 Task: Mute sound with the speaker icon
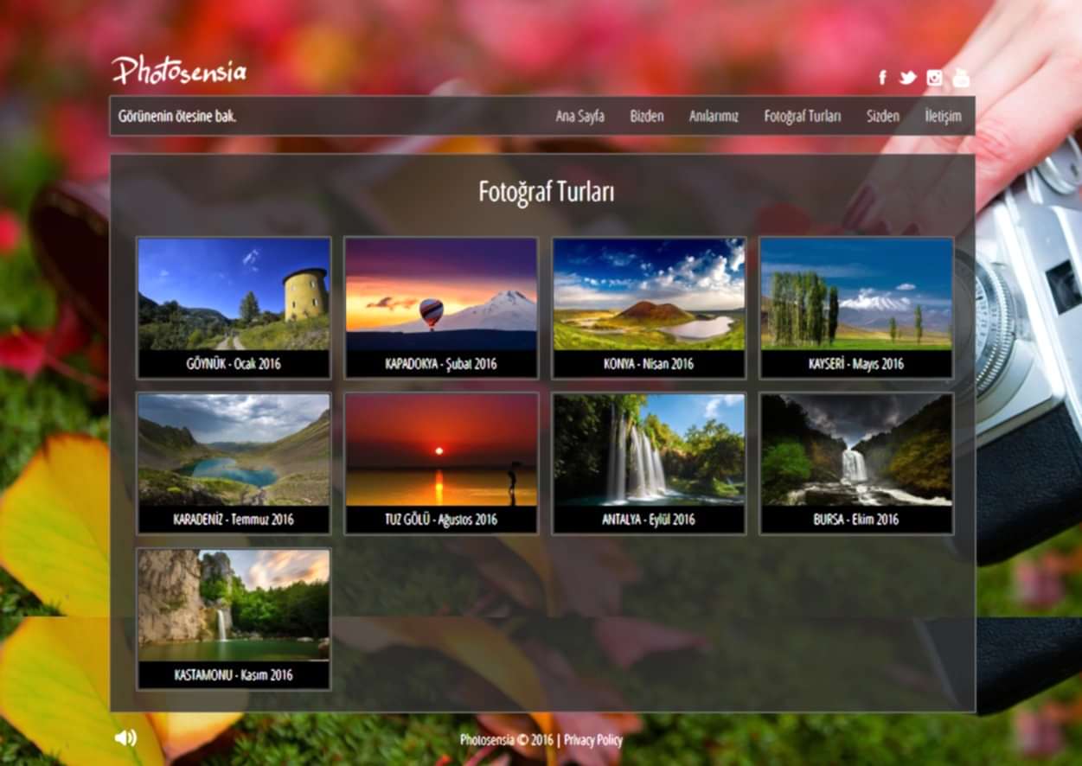125,737
